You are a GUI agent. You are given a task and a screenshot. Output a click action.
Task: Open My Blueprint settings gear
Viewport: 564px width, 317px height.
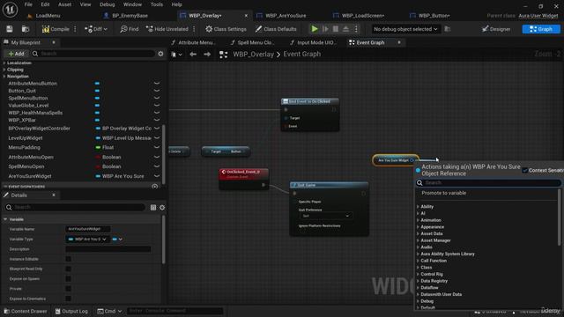[160, 54]
